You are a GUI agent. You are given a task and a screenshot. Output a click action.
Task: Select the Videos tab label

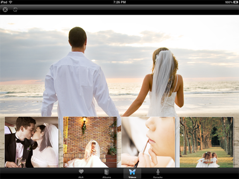[x=132, y=177]
